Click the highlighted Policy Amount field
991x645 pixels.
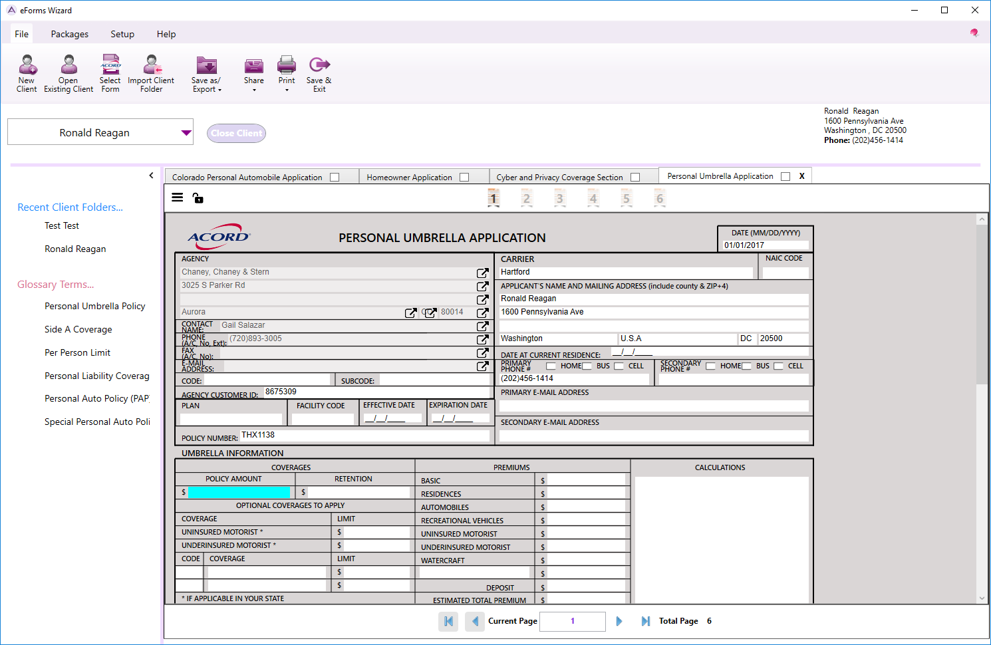239,492
